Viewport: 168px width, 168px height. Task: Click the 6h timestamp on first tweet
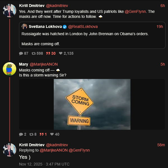pyautogui.click(x=162, y=6)
